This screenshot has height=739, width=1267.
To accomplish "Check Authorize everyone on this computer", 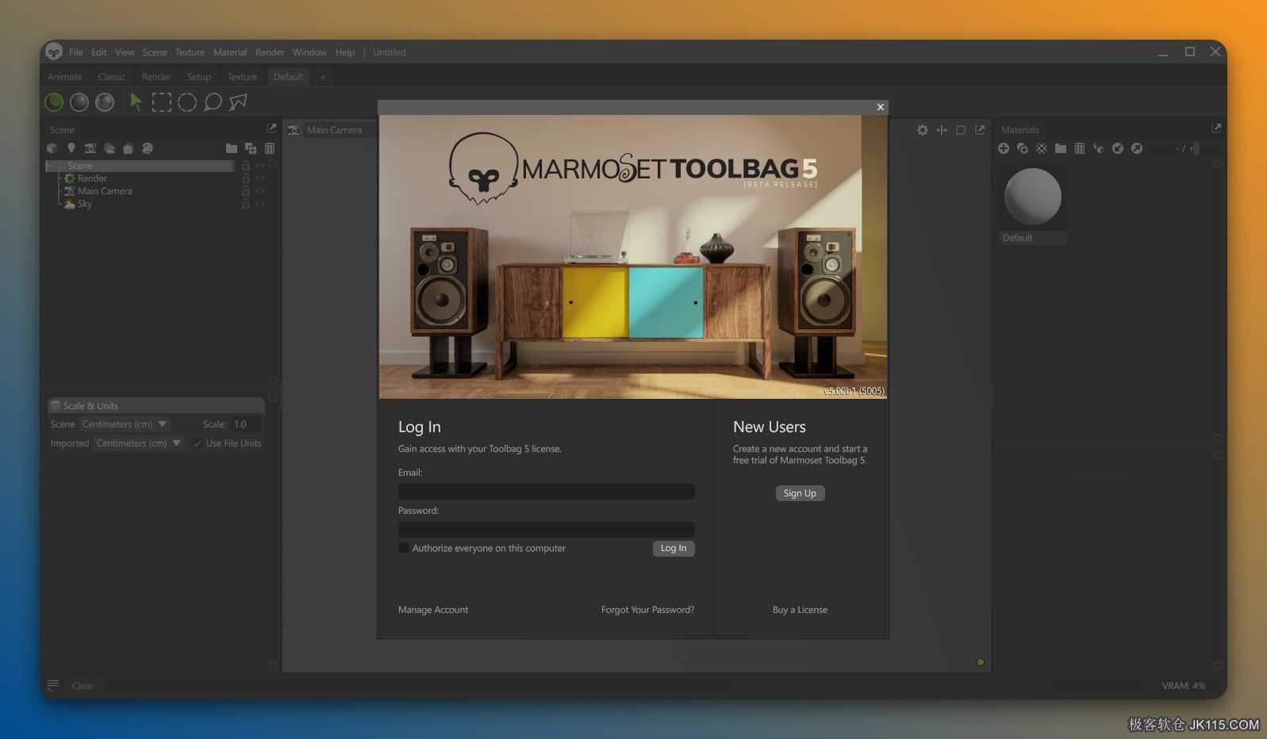I will tap(404, 548).
